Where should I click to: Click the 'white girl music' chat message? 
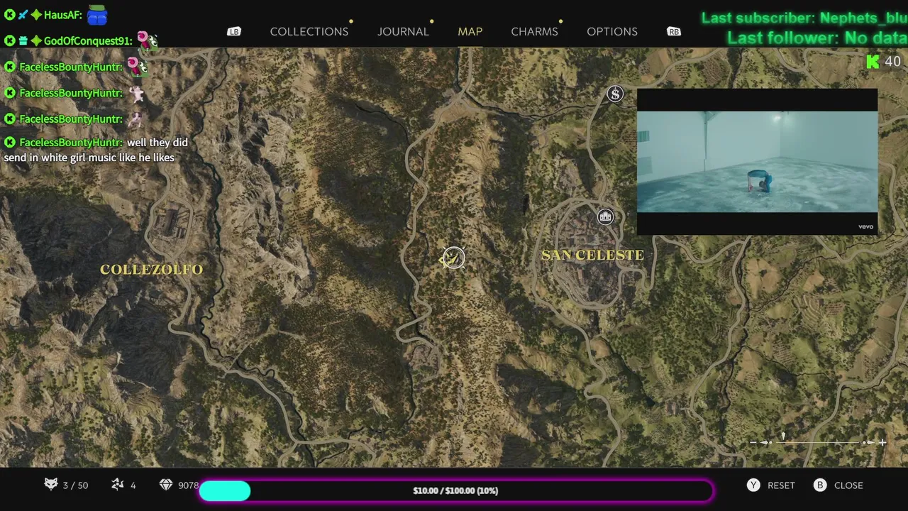(96, 150)
